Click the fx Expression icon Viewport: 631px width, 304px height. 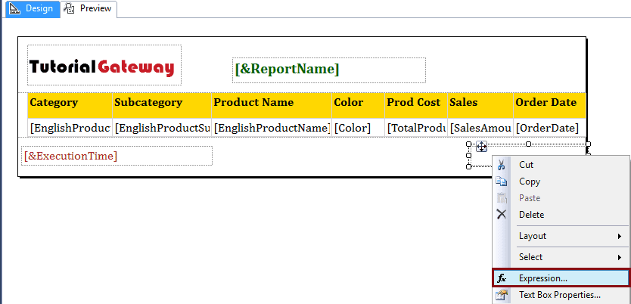click(x=502, y=278)
